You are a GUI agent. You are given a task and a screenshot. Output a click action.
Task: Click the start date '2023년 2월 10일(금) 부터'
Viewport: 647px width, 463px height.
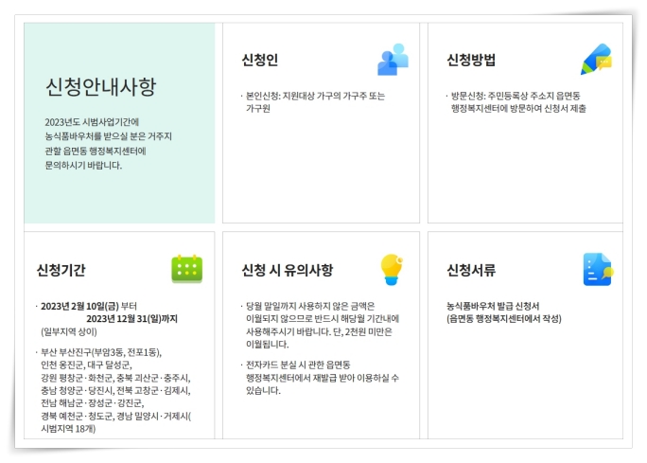point(89,306)
